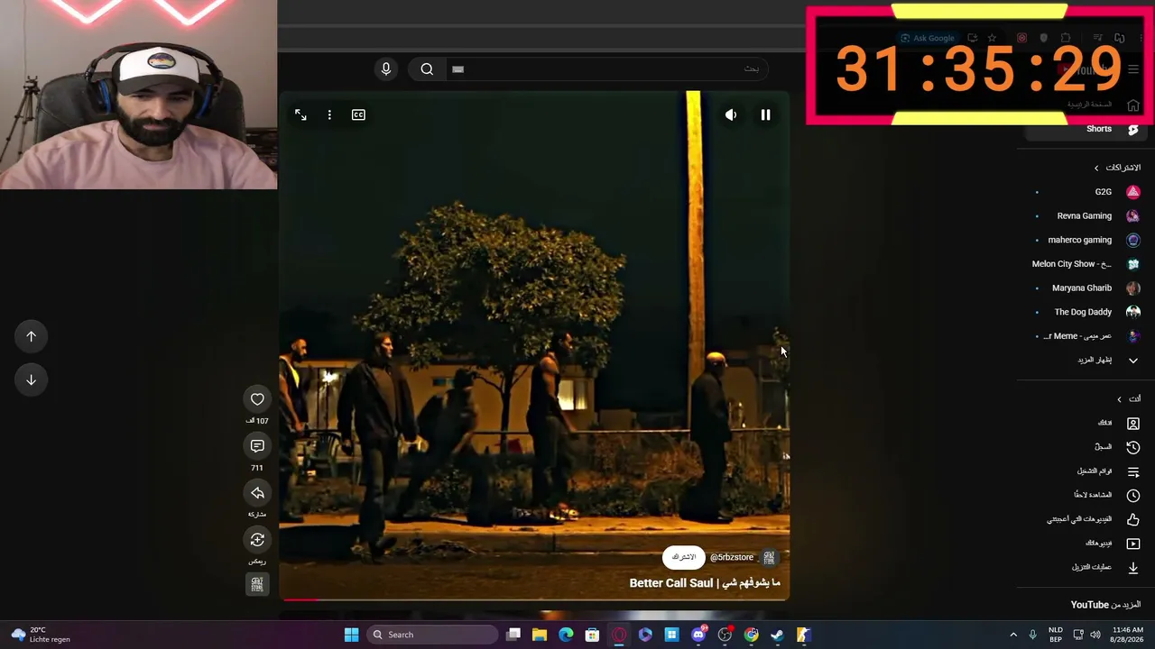
Task: Mute the Short's volume
Action: [x=731, y=114]
